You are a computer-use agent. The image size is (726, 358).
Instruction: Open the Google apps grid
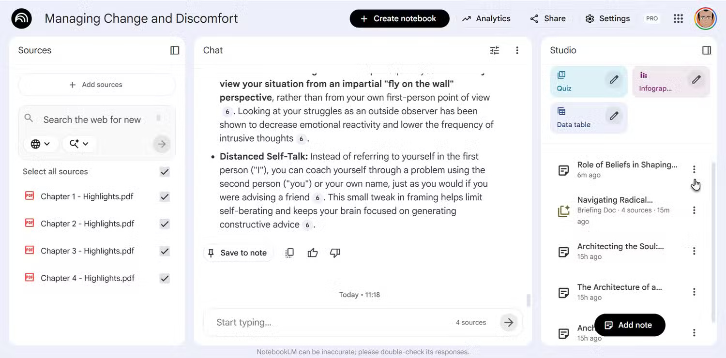678,19
